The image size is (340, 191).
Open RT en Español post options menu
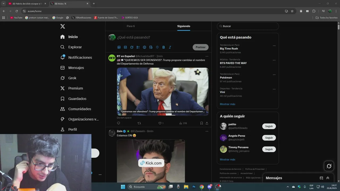(x=207, y=56)
